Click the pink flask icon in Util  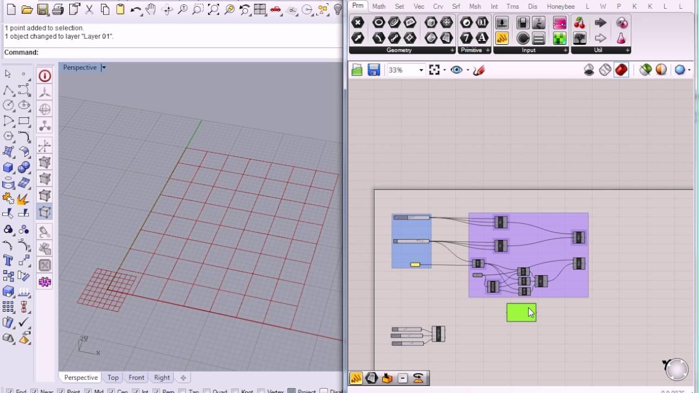(621, 38)
